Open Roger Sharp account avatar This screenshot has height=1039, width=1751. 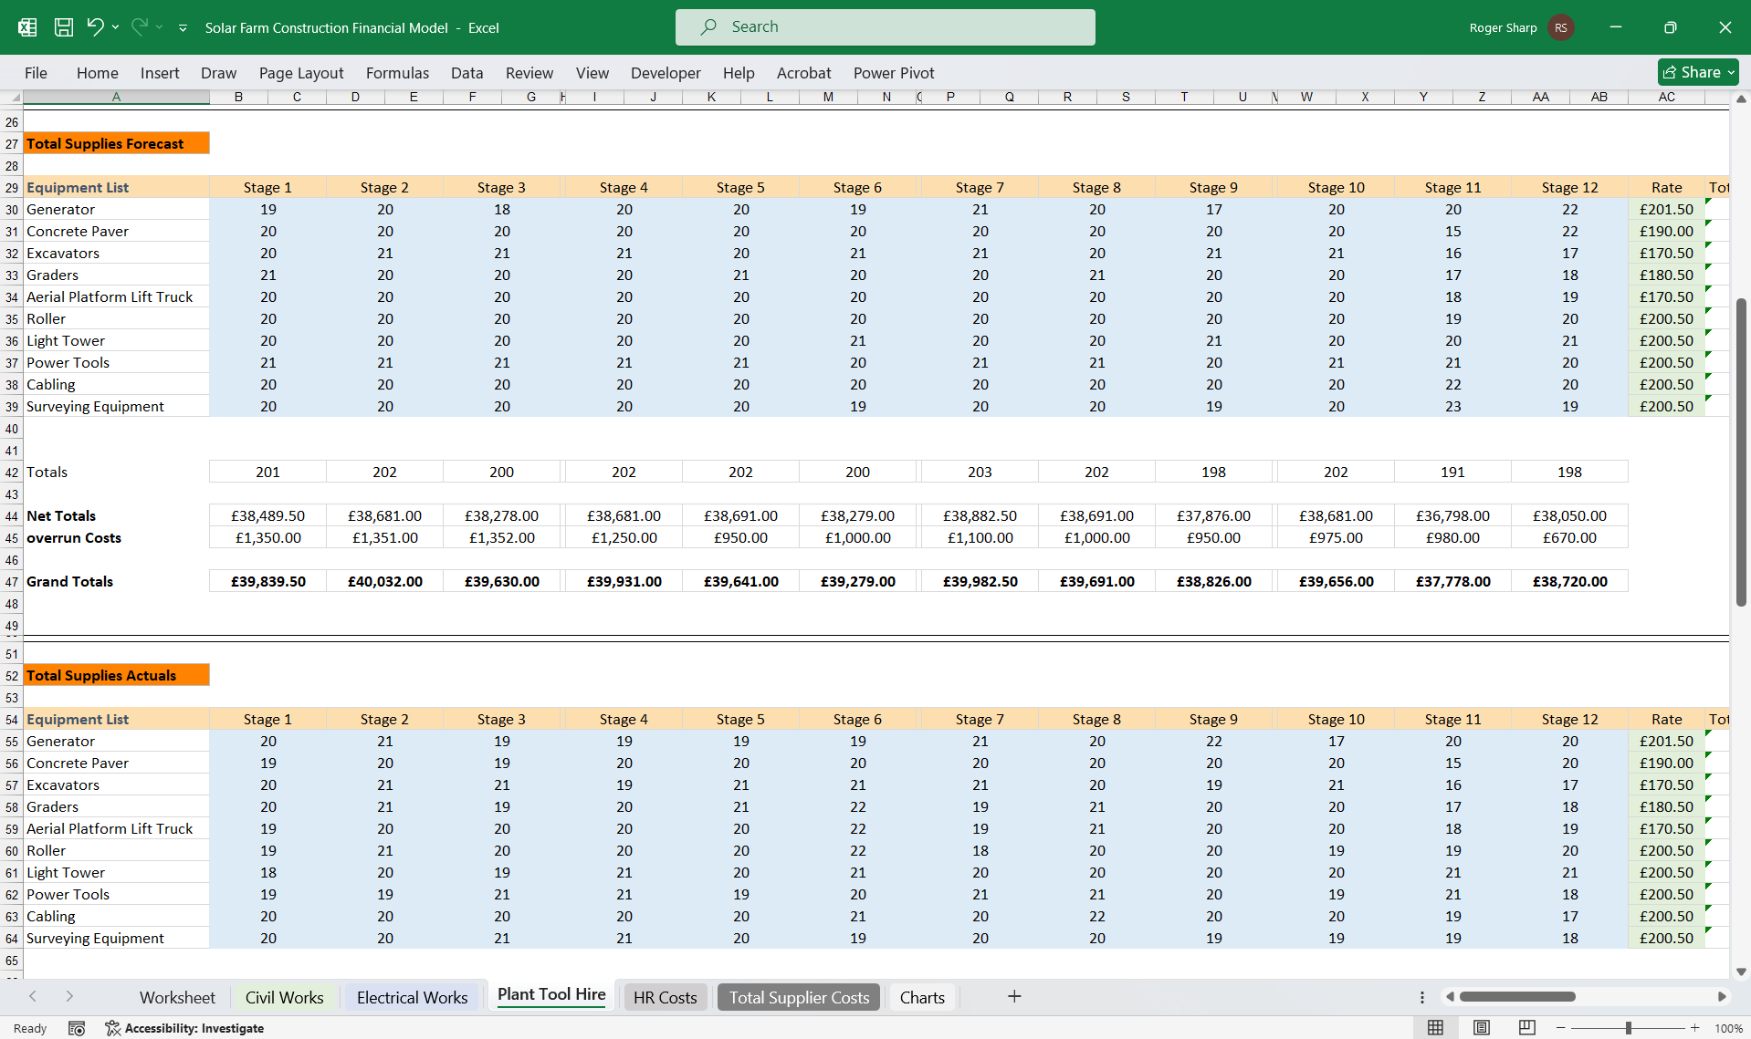tap(1560, 27)
